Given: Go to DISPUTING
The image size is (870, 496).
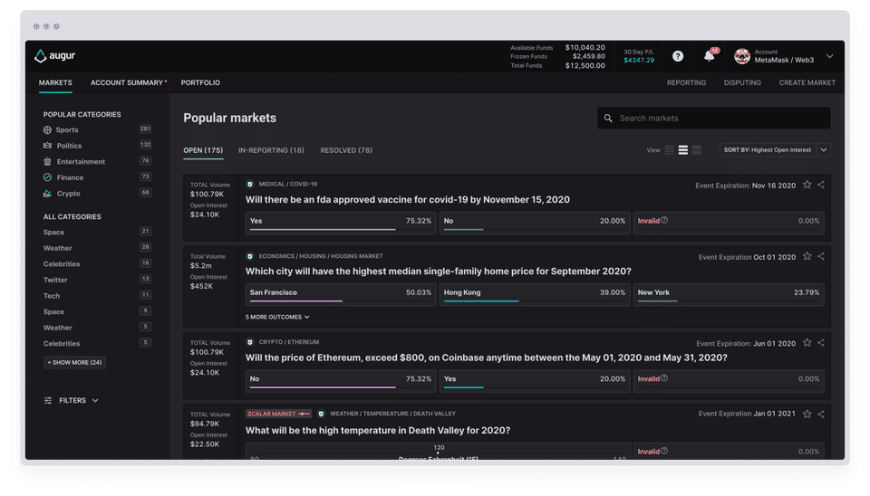Looking at the screenshot, I should coord(742,82).
